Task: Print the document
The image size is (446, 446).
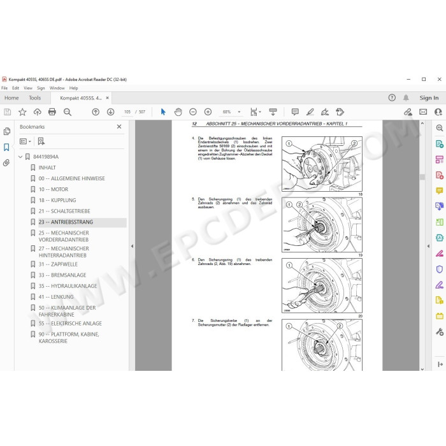Action: pos(52,111)
